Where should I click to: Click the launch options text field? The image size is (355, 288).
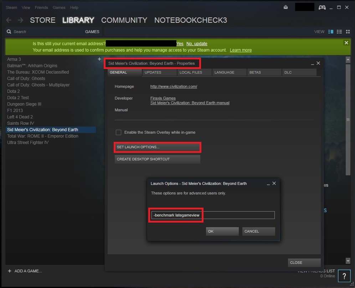coord(213,215)
